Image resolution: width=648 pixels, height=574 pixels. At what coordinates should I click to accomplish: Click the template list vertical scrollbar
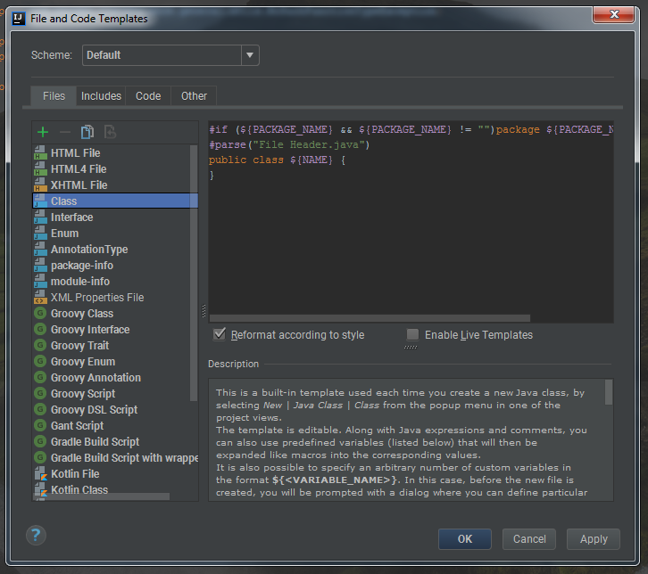(x=194, y=273)
